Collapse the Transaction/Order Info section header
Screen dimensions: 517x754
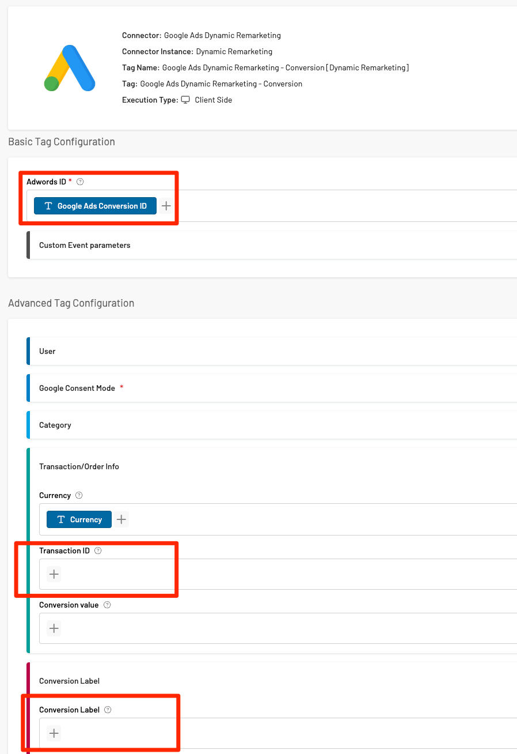coord(79,466)
